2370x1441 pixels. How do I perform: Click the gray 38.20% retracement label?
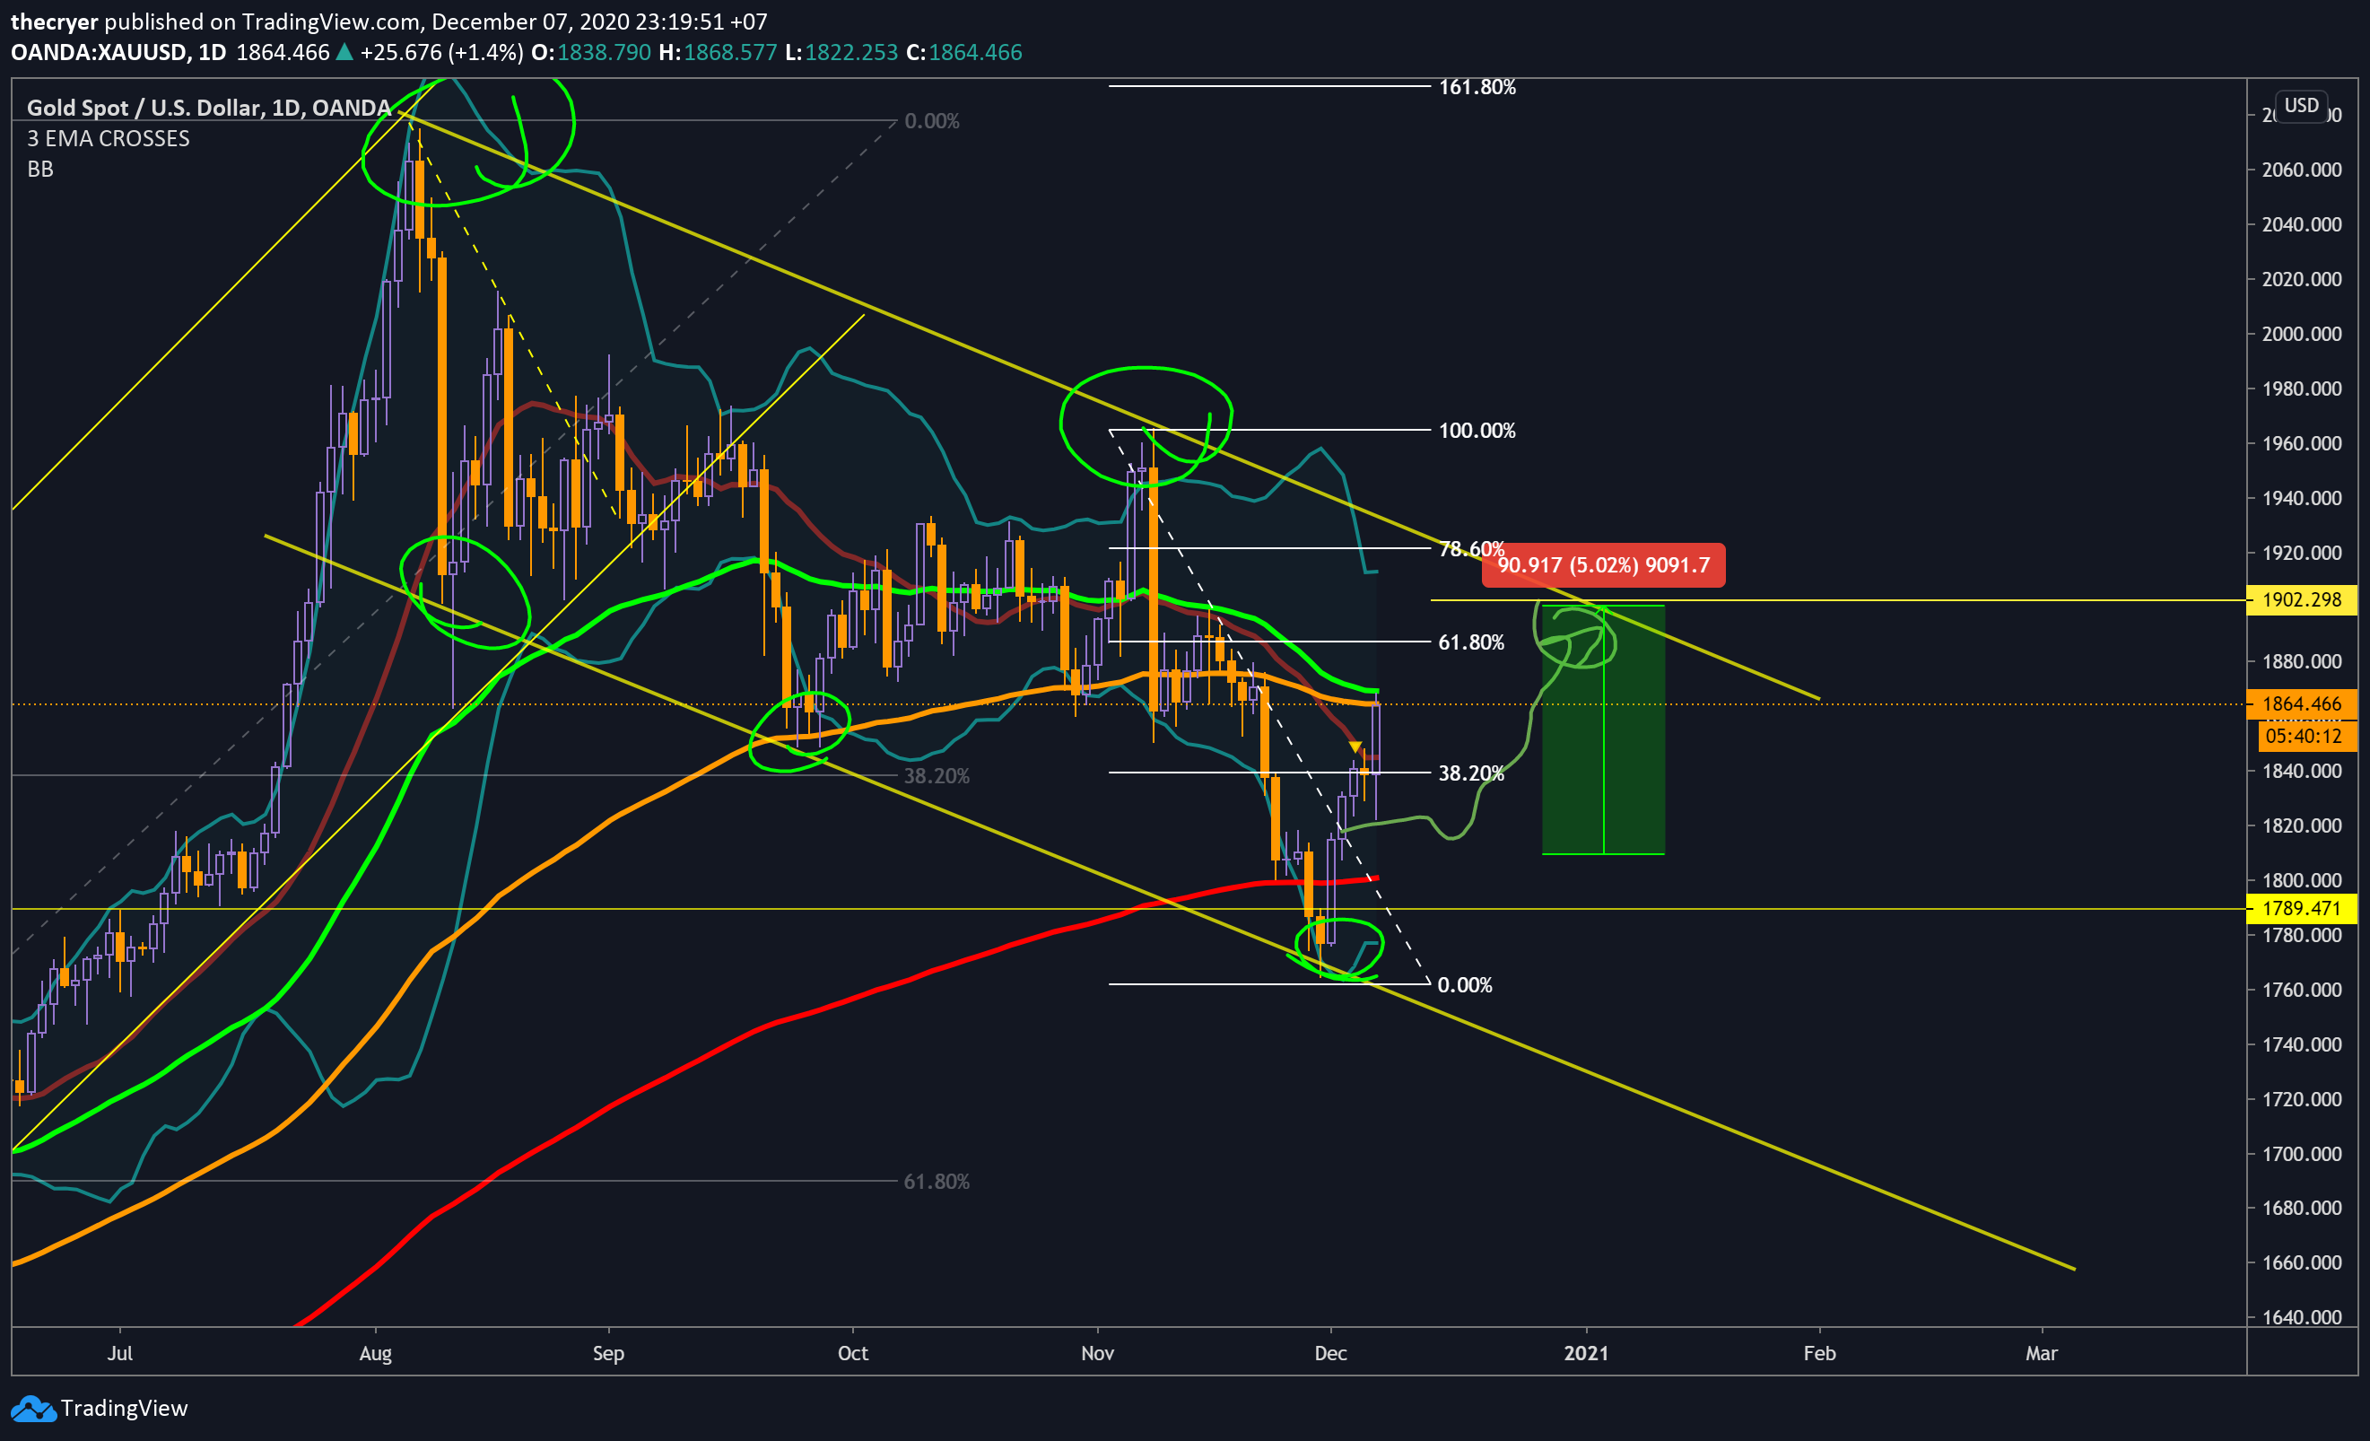point(936,775)
